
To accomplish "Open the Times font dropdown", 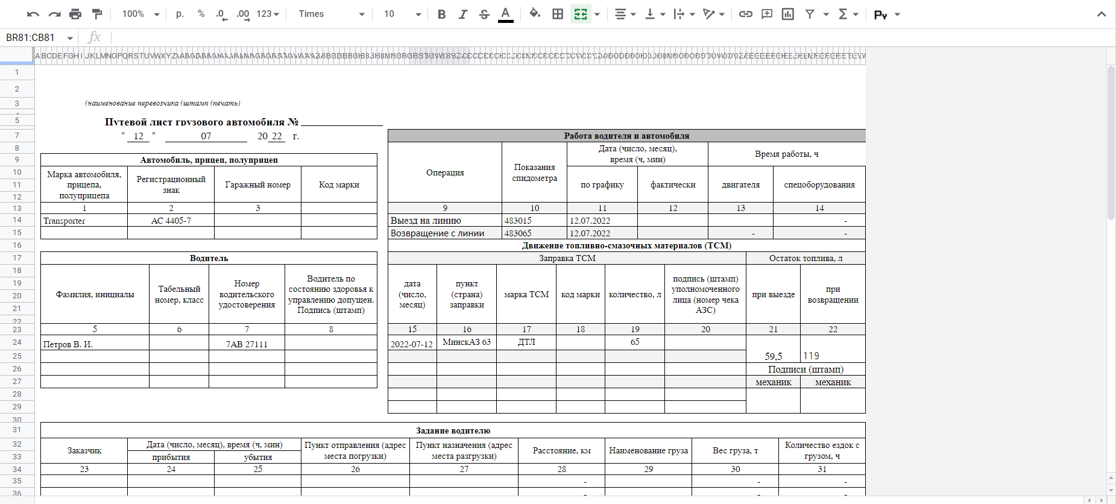I will click(332, 14).
